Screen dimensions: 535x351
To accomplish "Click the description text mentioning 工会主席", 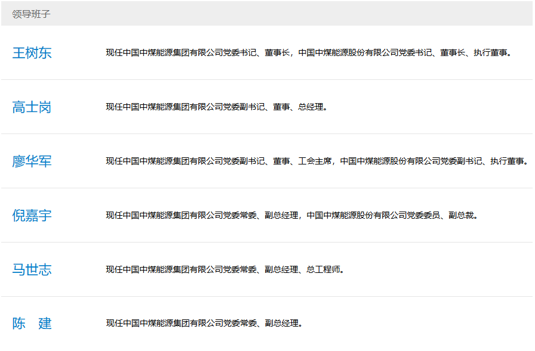I will 317,161.
